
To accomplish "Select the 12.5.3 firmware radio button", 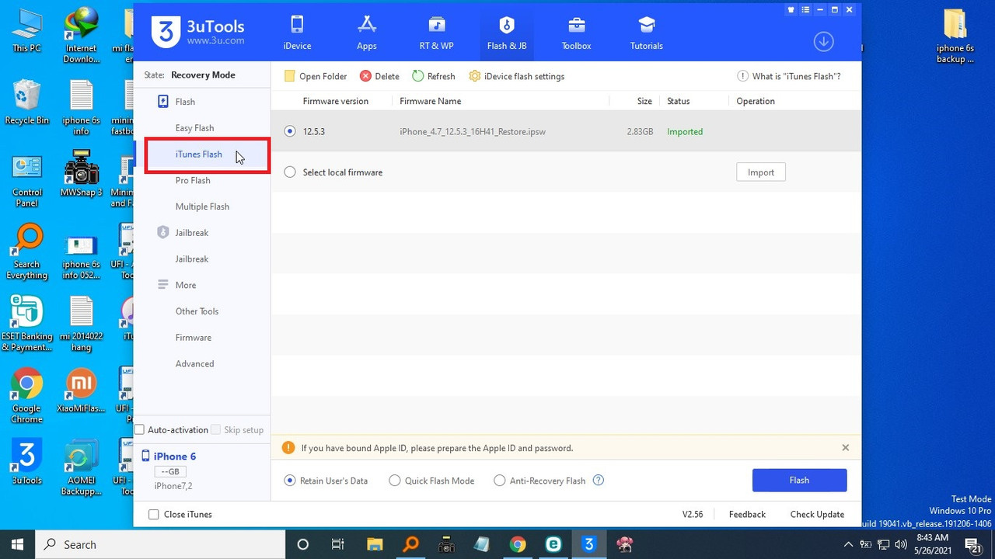I will point(290,131).
